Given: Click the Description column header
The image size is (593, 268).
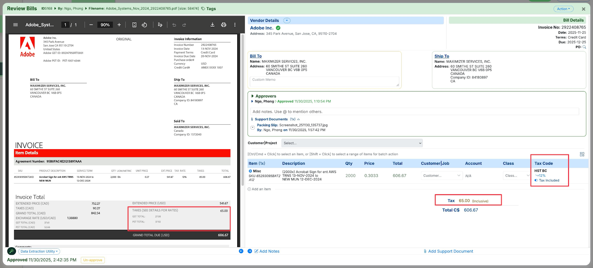Looking at the screenshot, I should point(294,163).
